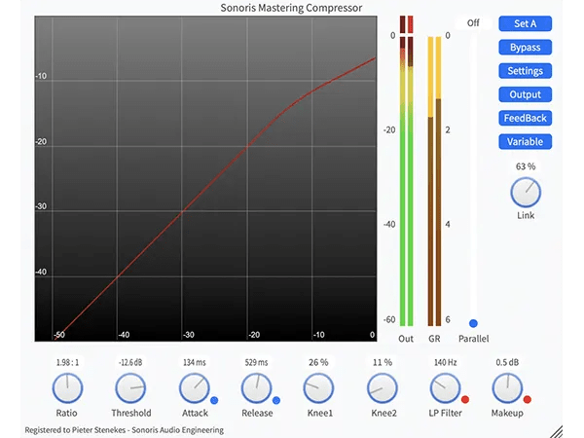
Task: Toggle the FeedBack mode button
Action: pos(526,118)
